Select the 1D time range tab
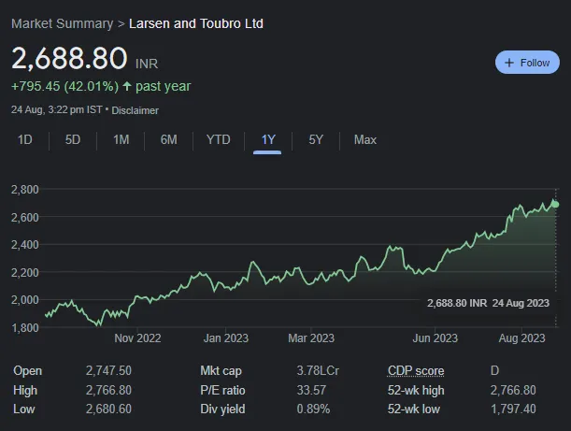Image resolution: width=571 pixels, height=431 pixels. pyautogui.click(x=25, y=140)
